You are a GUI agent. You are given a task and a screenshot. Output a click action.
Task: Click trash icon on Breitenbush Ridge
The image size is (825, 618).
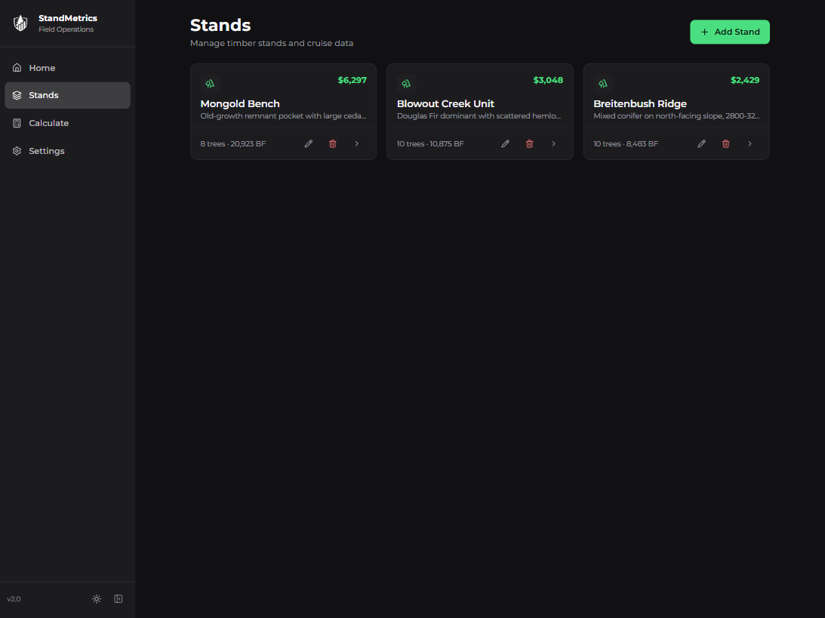pos(726,143)
